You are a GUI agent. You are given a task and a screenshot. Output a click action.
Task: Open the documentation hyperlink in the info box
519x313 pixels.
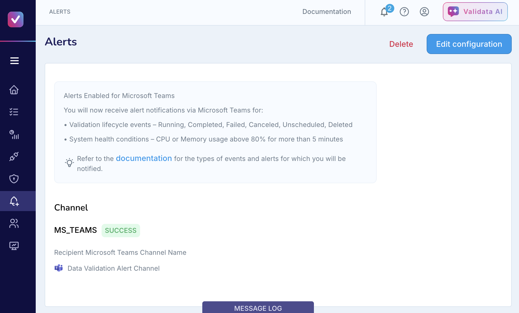[144, 158]
